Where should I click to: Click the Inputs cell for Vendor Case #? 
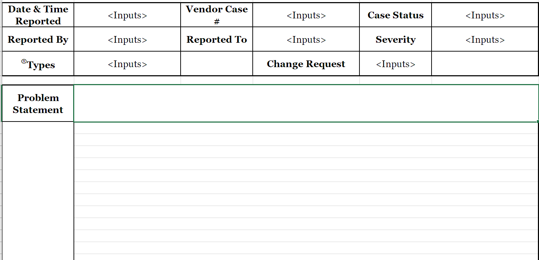[305, 15]
